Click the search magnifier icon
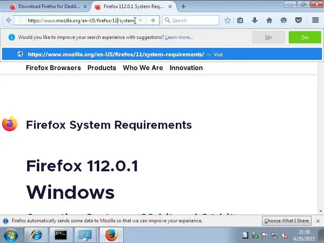The height and width of the screenshot is (243, 324). pyautogui.click(x=167, y=20)
